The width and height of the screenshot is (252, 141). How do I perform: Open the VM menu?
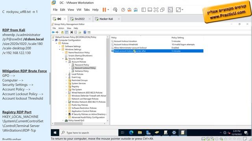[79, 10]
